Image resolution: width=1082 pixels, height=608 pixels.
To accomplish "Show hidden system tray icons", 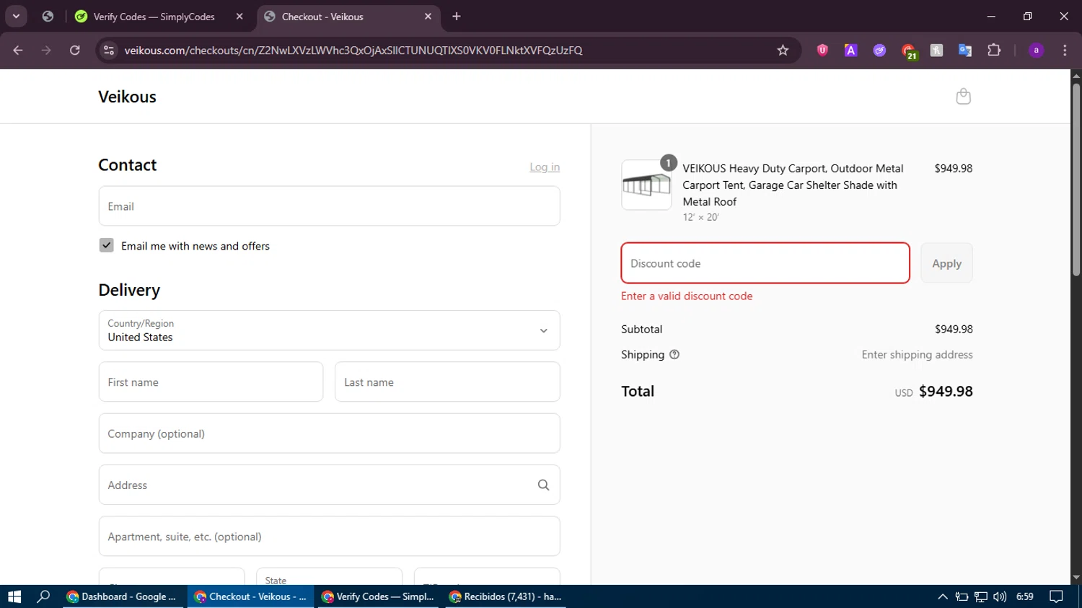I will tap(943, 596).
